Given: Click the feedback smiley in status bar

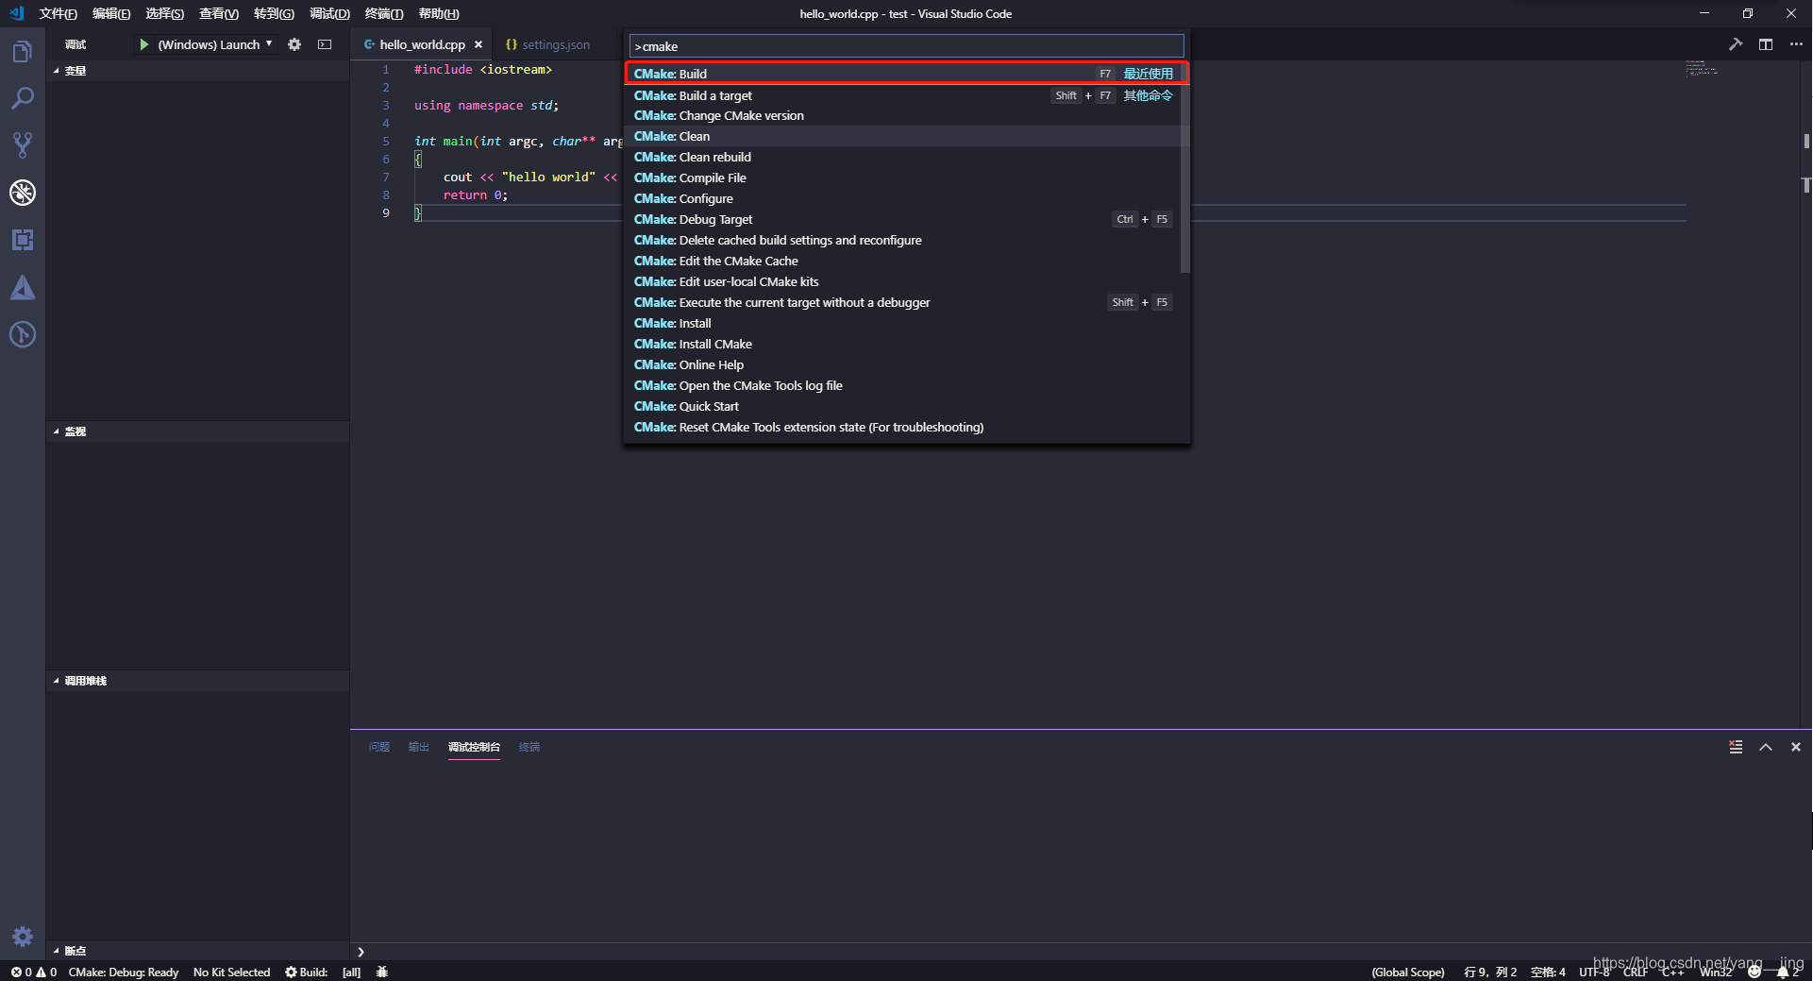Looking at the screenshot, I should [x=1754, y=972].
